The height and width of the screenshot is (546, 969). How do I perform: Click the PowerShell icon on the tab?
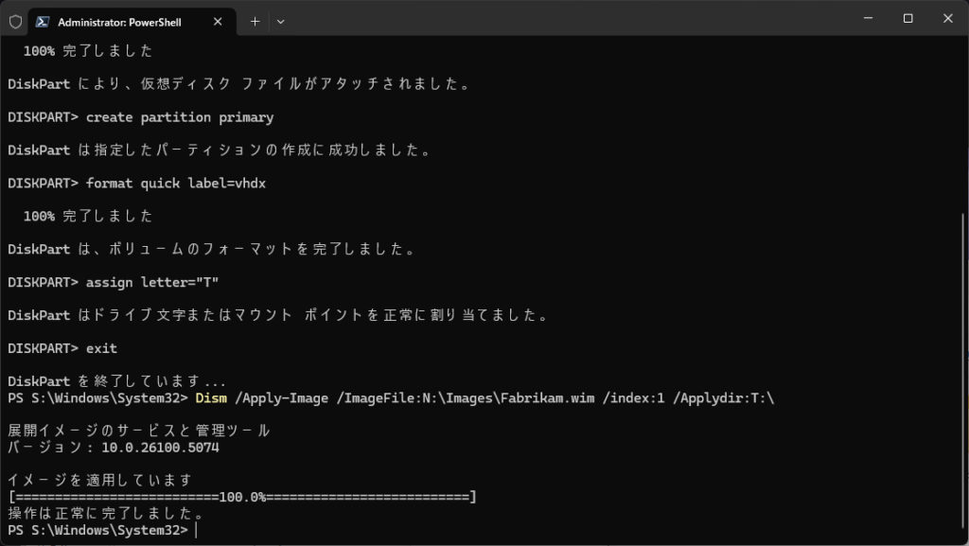point(43,21)
